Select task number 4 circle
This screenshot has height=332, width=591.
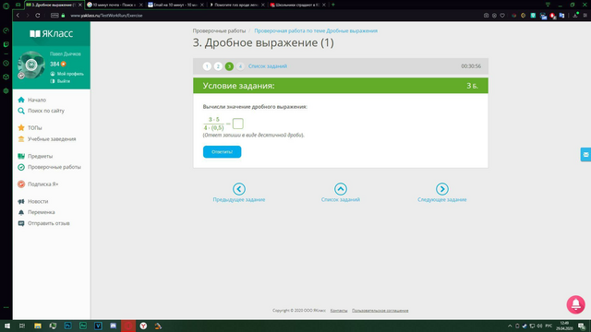(240, 66)
